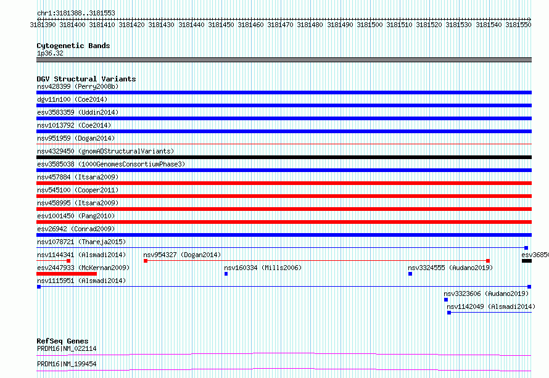
Task: Click the chr1:3181388..3181553 region label
Action: (76, 13)
